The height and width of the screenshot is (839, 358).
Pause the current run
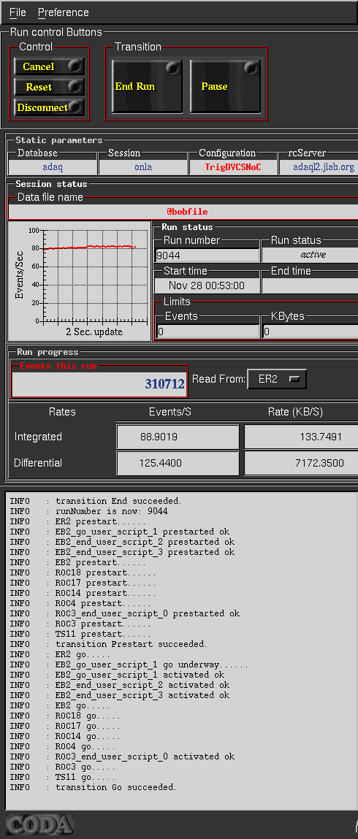point(225,86)
